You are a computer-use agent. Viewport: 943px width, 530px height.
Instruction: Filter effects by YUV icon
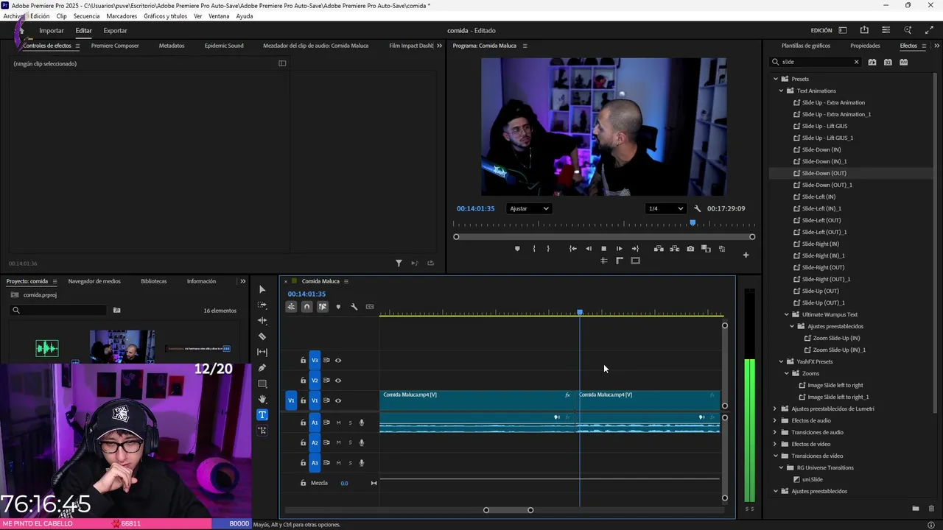pyautogui.click(x=903, y=62)
